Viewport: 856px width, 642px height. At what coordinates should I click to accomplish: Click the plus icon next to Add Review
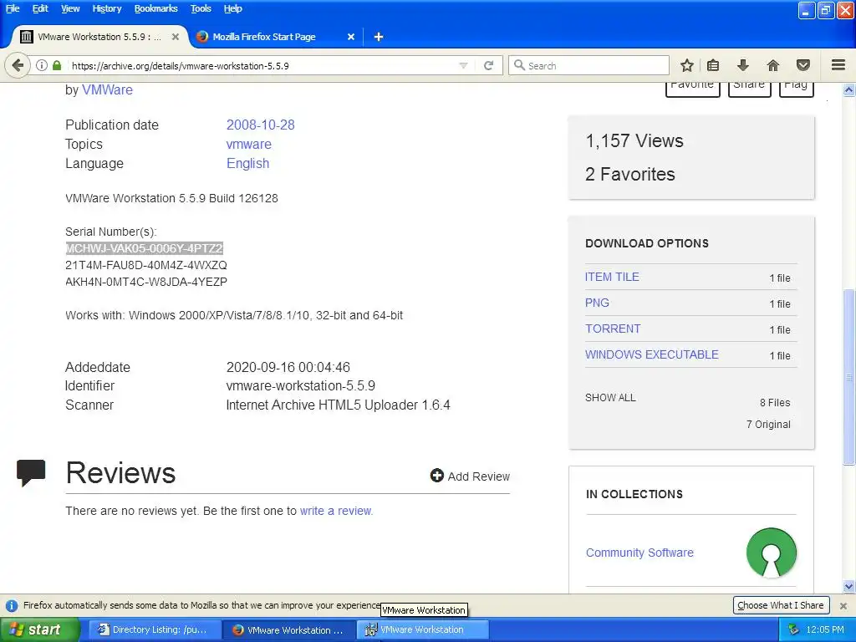click(x=436, y=476)
